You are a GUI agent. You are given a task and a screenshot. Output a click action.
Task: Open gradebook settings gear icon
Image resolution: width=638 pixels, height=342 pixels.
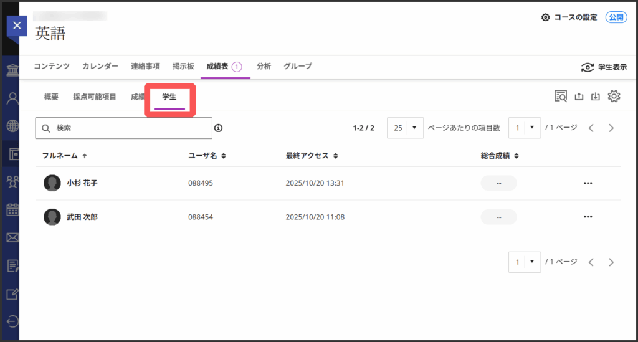(x=614, y=96)
